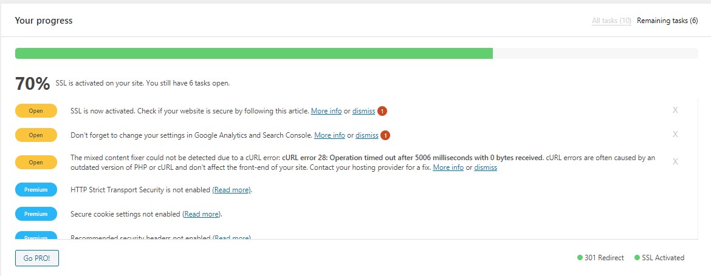Click dismiss link for cURL error
The width and height of the screenshot is (711, 276).
tap(486, 167)
